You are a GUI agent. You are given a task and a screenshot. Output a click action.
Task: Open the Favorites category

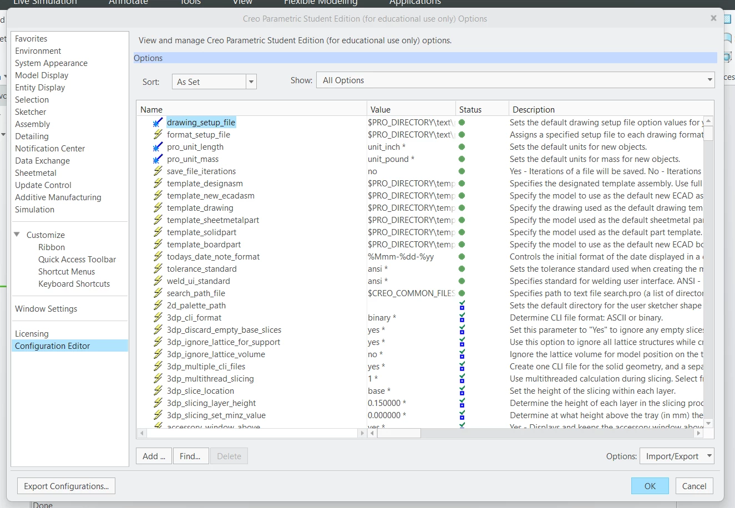(31, 39)
